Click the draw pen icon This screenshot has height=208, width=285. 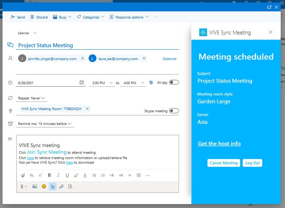coord(61,186)
